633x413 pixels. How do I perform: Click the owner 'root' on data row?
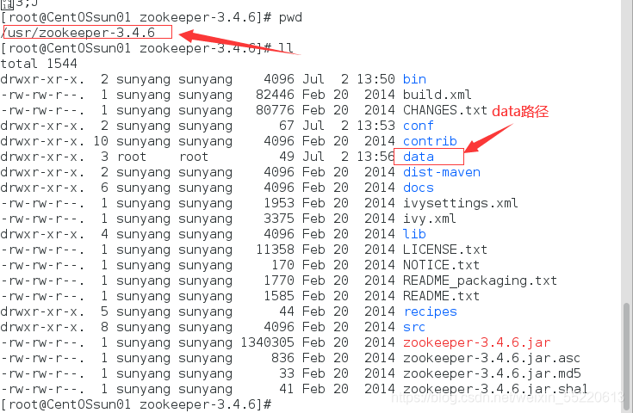132,157
